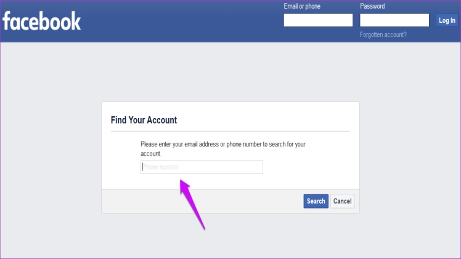Click the gray page background below the dialog
This screenshot has height=259, width=461.
pyautogui.click(x=230, y=236)
